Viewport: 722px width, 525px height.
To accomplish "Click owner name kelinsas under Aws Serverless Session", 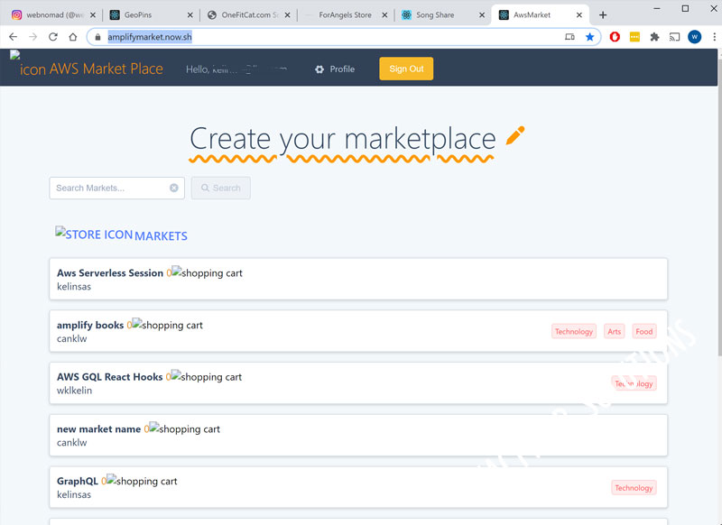I will [74, 286].
